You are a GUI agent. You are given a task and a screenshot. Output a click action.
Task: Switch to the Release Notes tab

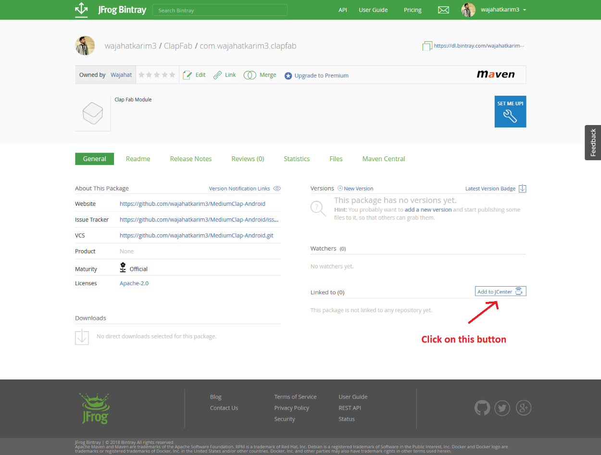pyautogui.click(x=191, y=159)
